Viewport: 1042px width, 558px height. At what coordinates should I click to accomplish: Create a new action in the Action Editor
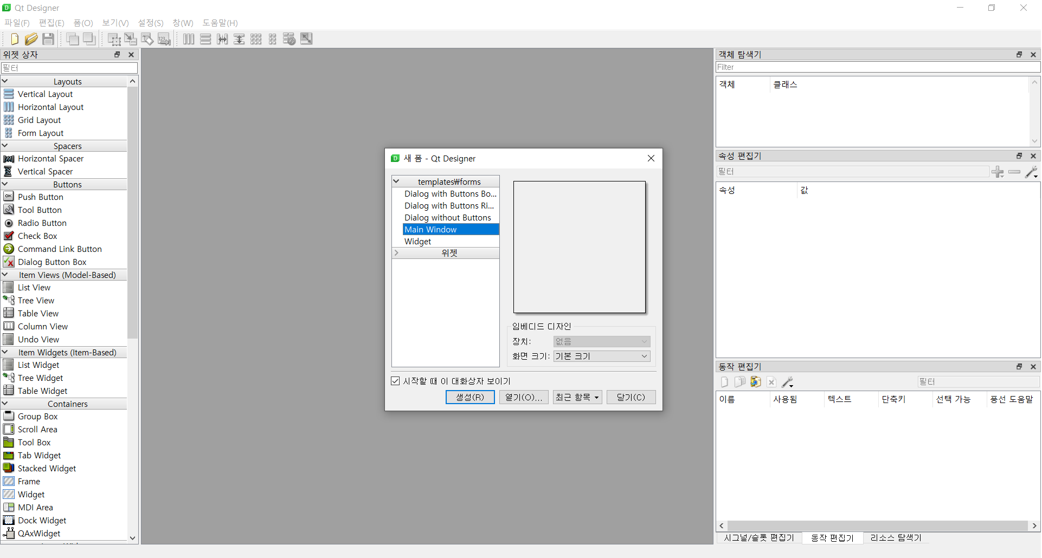724,382
